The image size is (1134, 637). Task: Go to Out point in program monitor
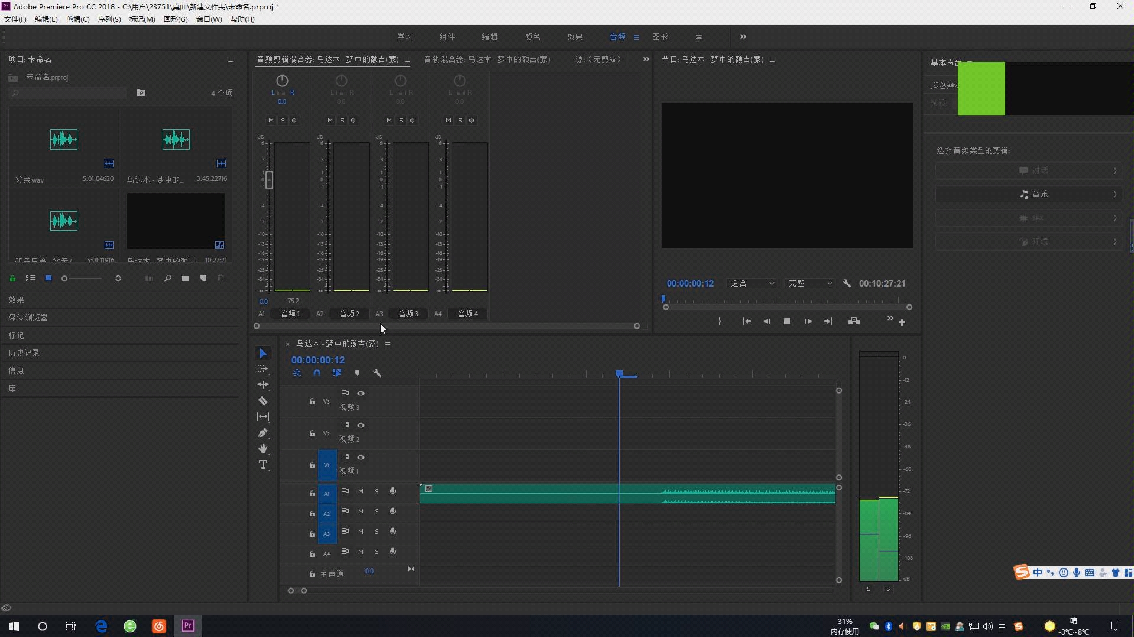828,321
